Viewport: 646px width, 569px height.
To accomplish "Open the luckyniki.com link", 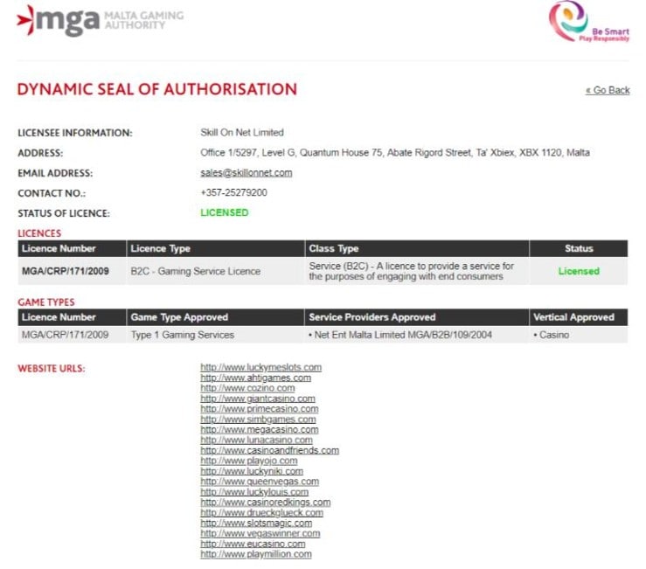I will [x=252, y=471].
